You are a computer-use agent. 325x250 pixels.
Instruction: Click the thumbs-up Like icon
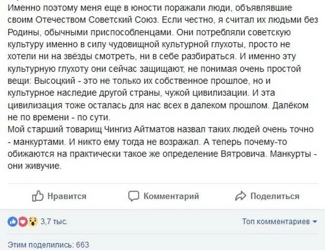(38, 196)
